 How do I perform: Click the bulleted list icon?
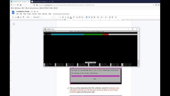click(106, 17)
